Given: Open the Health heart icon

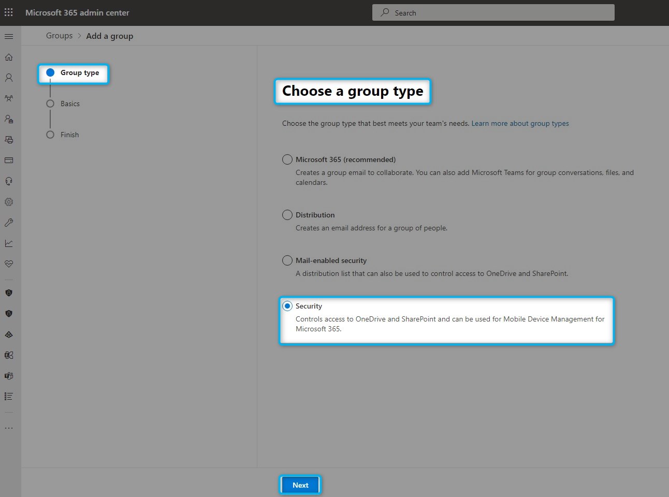Looking at the screenshot, I should (9, 264).
